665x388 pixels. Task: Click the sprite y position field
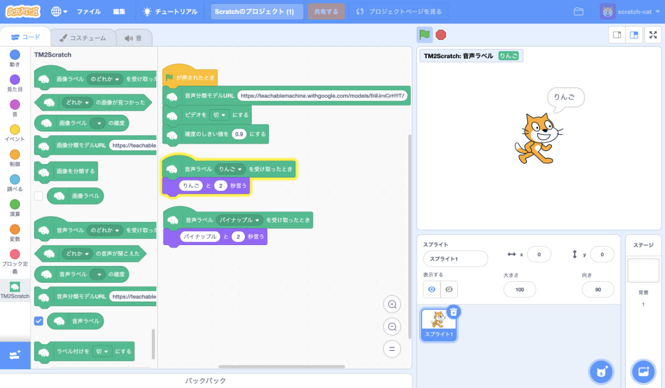(602, 254)
